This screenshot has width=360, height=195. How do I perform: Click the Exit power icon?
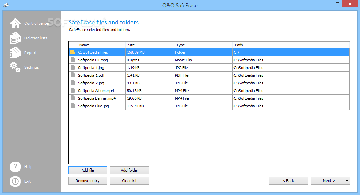pos(15,181)
